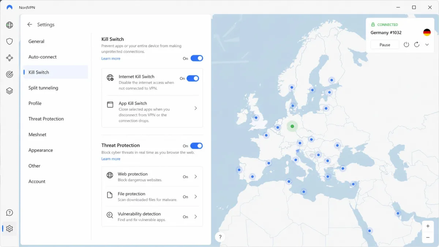The width and height of the screenshot is (439, 247).
Task: Open Web protection chevron
Action: 196,177
